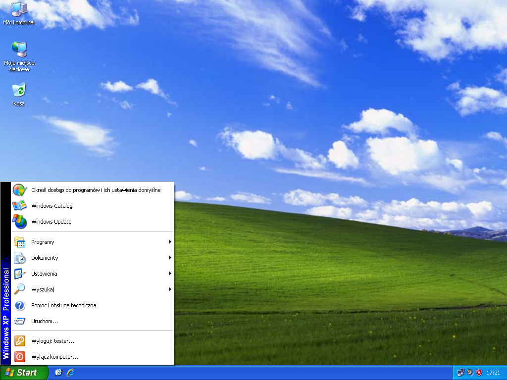This screenshot has width=507, height=380.
Task: Click the red power-off icon
Action: (x=20, y=357)
